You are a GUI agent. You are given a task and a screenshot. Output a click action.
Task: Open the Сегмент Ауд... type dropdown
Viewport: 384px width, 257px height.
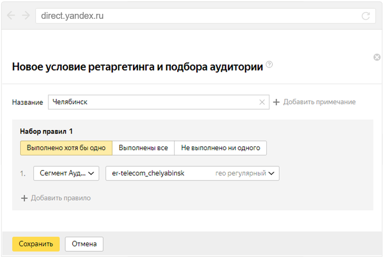point(66,173)
